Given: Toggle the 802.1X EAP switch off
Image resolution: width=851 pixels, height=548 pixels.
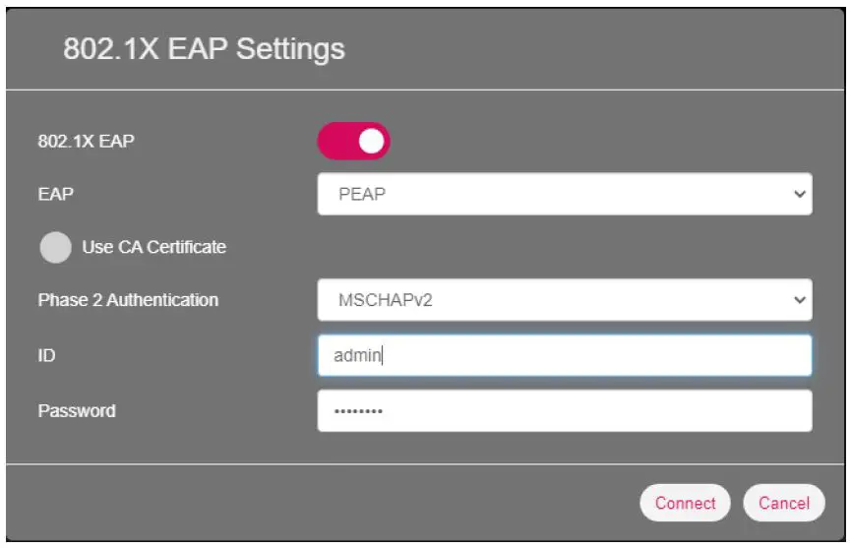Looking at the screenshot, I should pos(352,141).
